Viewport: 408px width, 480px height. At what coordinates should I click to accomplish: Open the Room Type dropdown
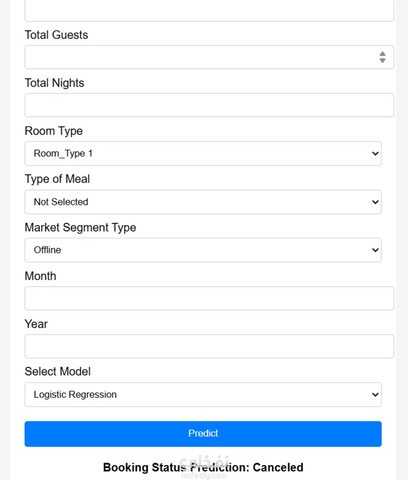pyautogui.click(x=203, y=154)
